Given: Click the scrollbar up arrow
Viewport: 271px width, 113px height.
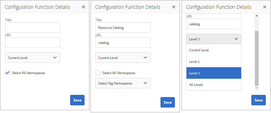Looking at the screenshot, I should (257, 16).
